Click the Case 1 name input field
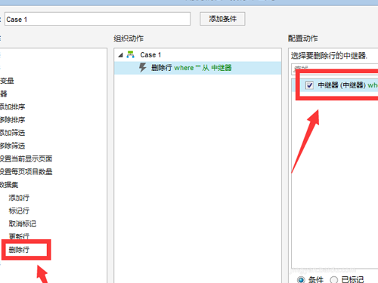This screenshot has height=283, width=378. pos(98,19)
